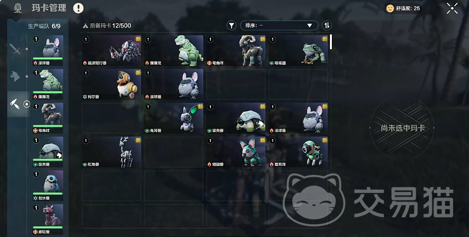Click the target circle beside hammer tab
Screen dimensions: 469x237
(x=26, y=104)
